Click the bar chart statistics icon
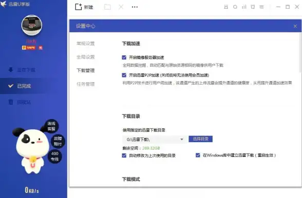Viewport: 302px width, 198px height. coord(244,7)
